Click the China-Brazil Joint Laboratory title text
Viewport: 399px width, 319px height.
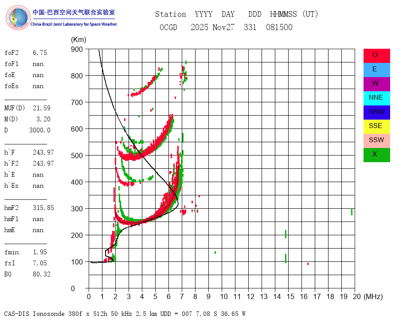click(x=74, y=24)
